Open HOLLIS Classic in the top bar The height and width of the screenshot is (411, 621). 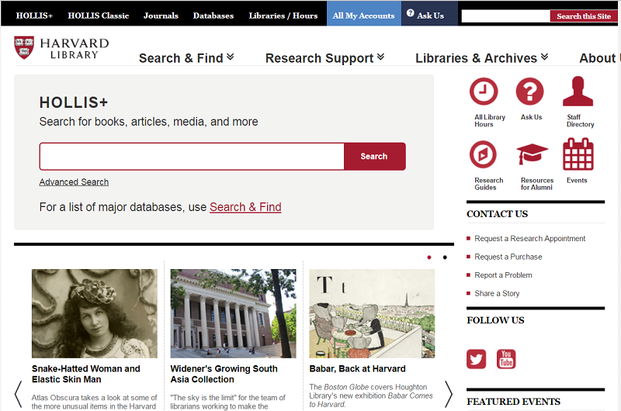tap(99, 16)
